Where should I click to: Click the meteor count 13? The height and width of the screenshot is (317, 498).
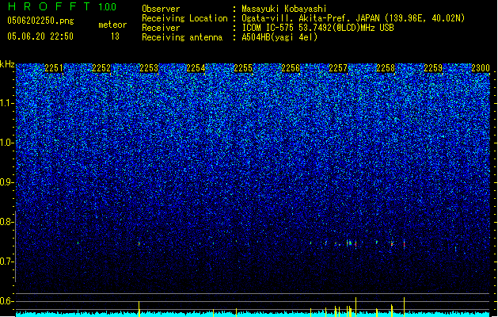pyautogui.click(x=115, y=36)
